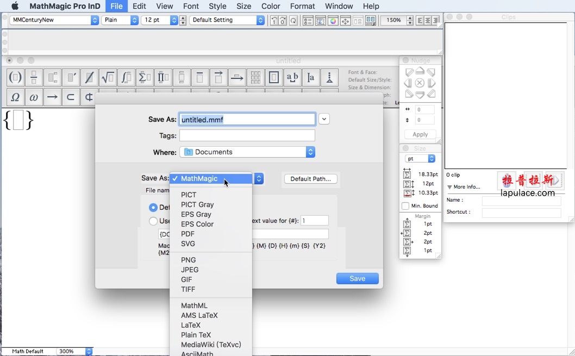Select the integral template tool
The height and width of the screenshot is (356, 575).
[126, 77]
